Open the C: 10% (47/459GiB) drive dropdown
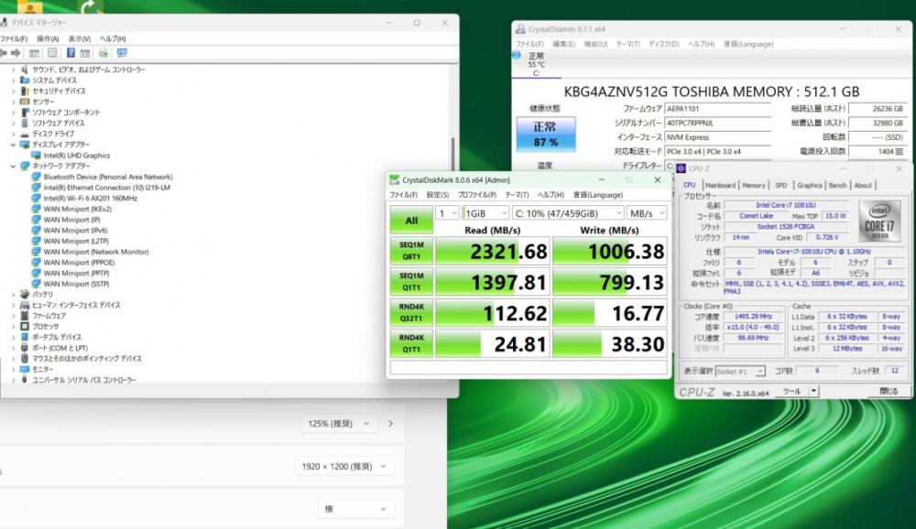Viewport: 916px width, 529px height. tap(569, 213)
